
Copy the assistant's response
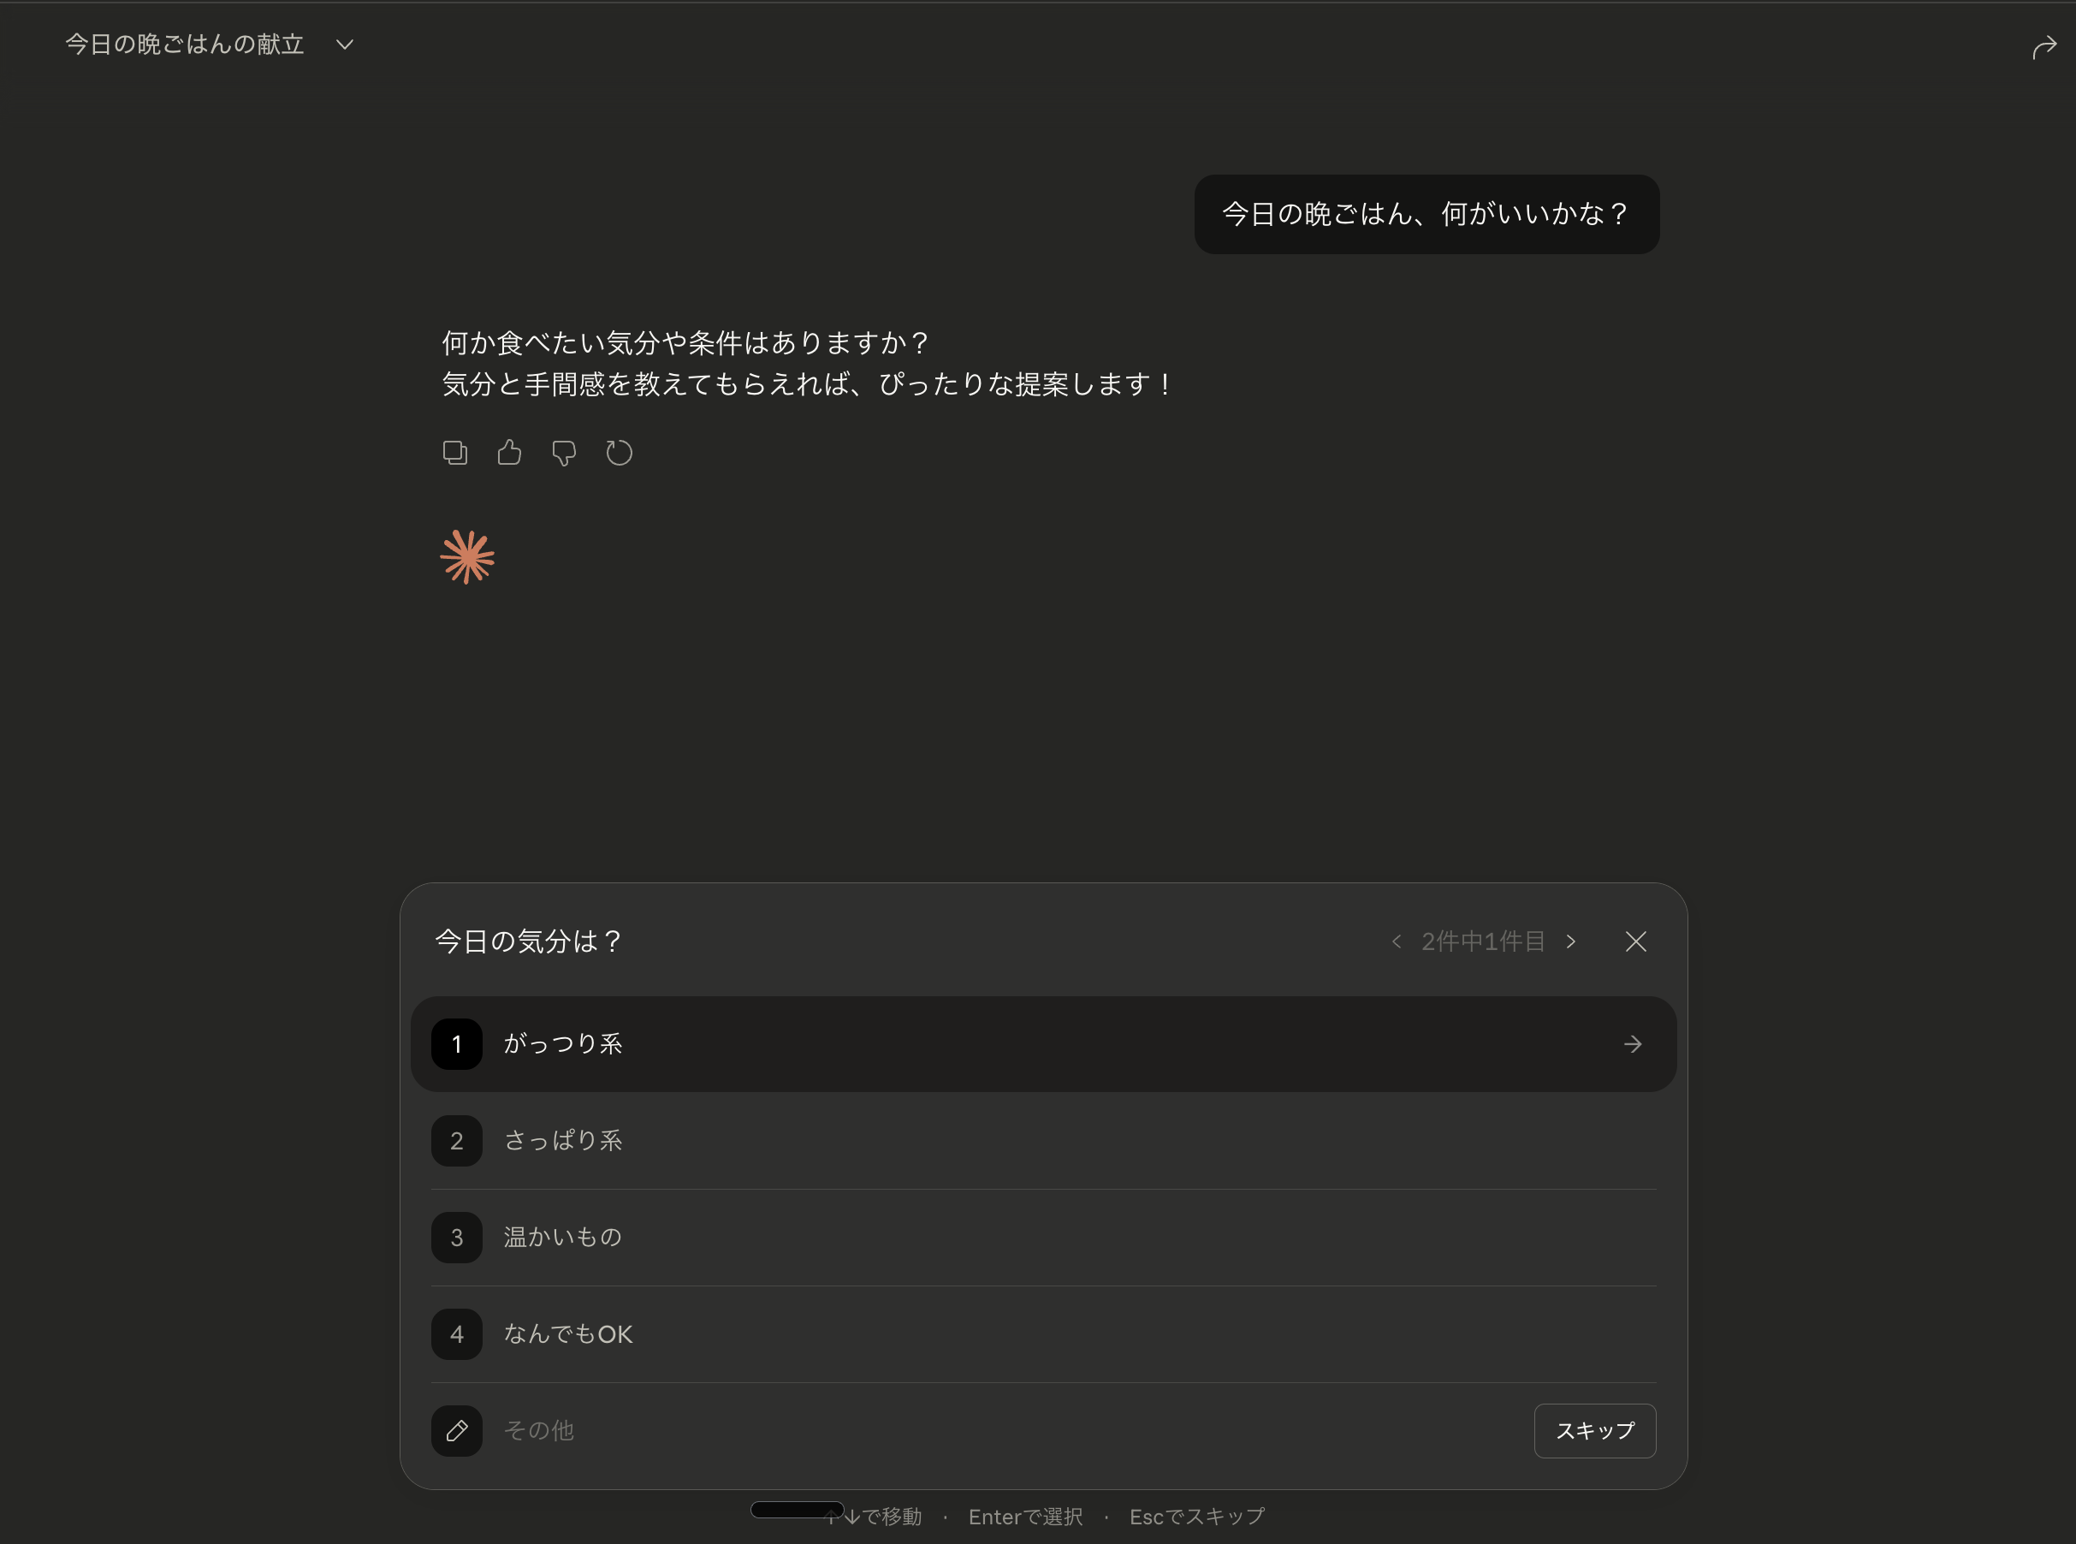tap(454, 453)
